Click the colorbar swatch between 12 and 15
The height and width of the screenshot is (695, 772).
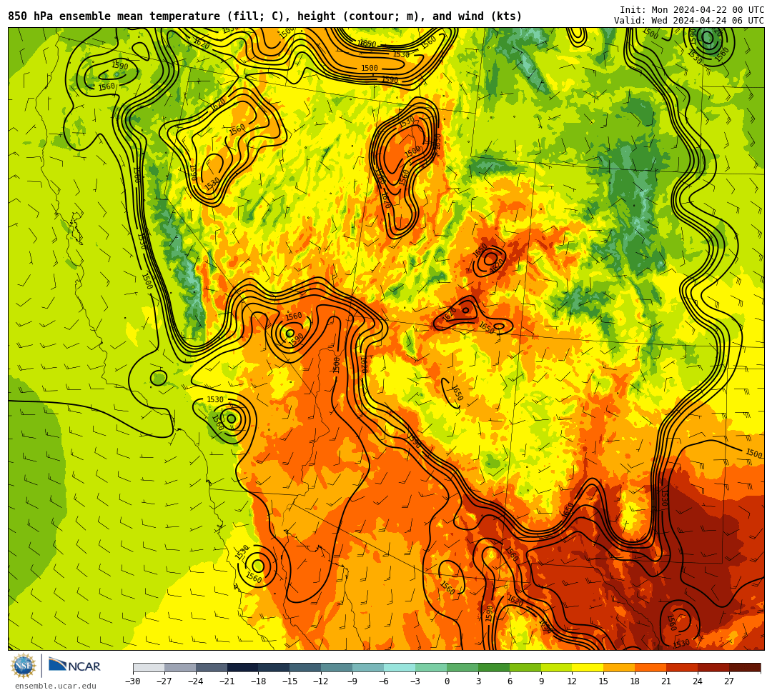tap(588, 667)
